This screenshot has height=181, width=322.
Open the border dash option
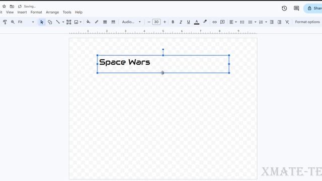point(113,22)
